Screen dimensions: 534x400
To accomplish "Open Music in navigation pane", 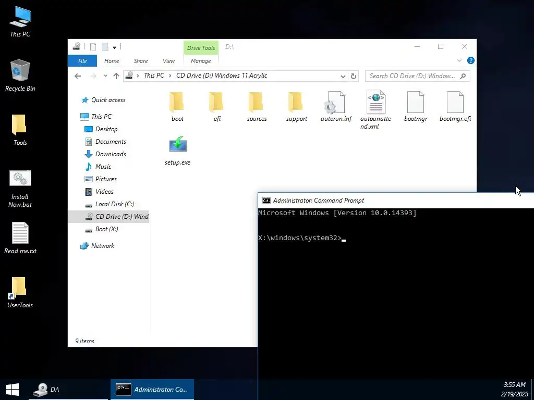I will 103,167.
